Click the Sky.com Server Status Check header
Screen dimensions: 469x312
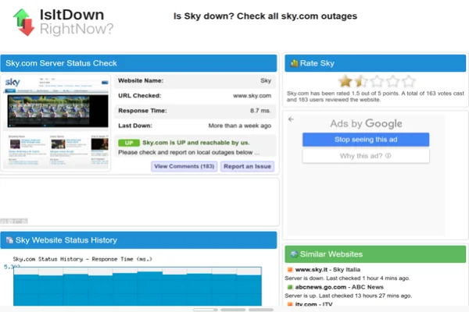coord(138,63)
